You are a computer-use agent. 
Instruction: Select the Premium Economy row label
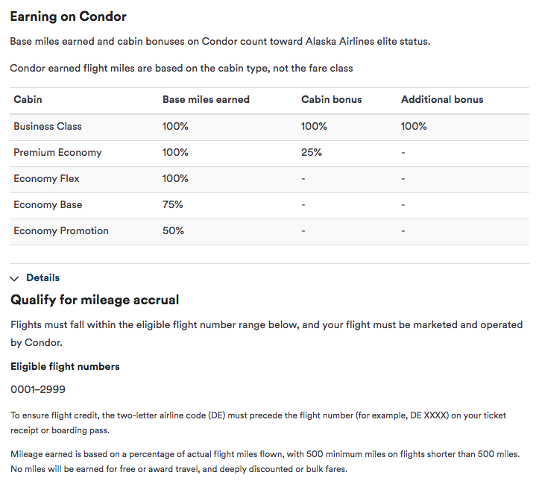(57, 152)
